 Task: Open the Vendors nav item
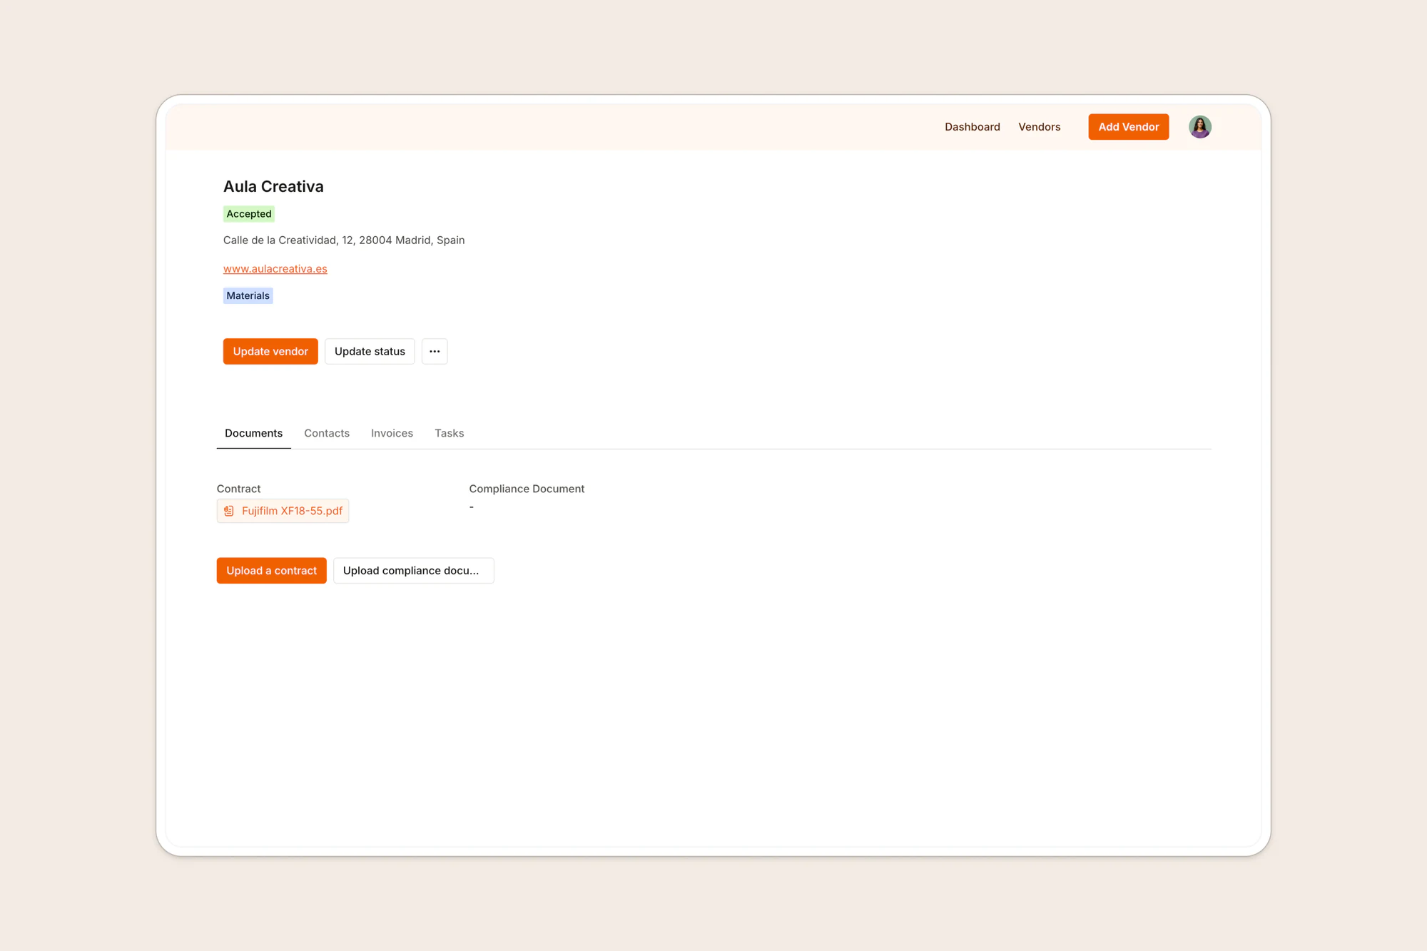1039,127
